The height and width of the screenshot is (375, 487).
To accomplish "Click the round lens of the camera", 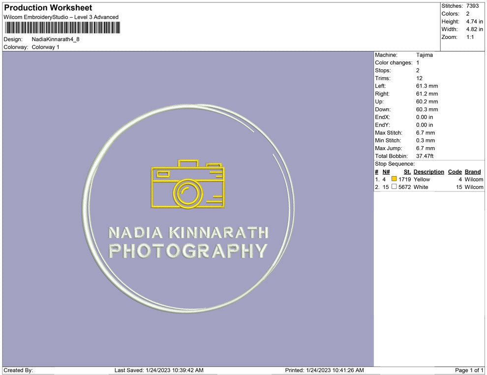I will [x=188, y=193].
